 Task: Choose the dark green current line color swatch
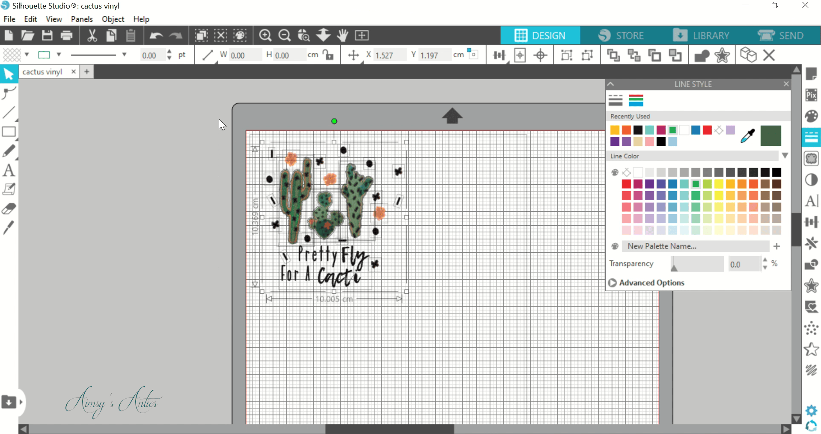pyautogui.click(x=771, y=136)
